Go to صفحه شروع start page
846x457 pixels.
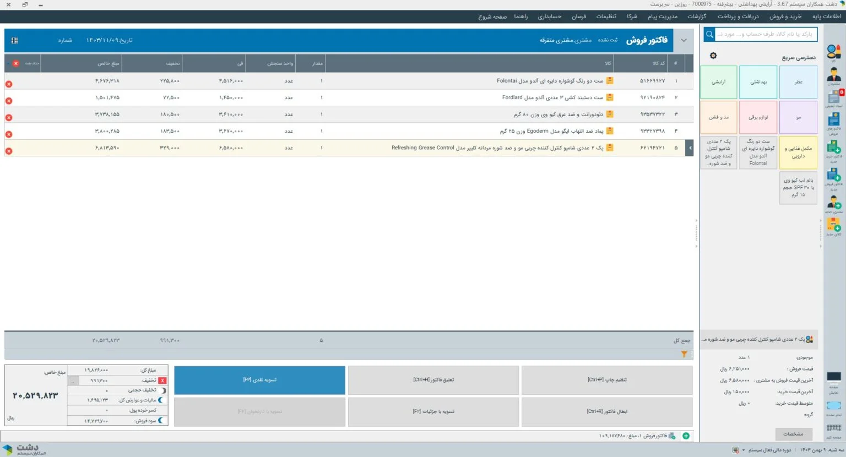(492, 17)
